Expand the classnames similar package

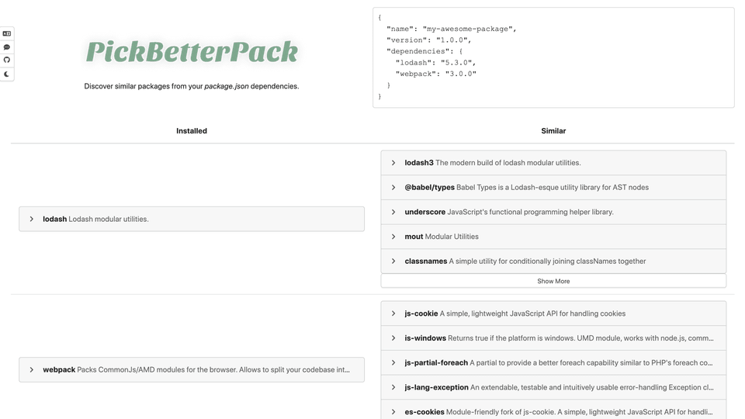[x=553, y=261]
